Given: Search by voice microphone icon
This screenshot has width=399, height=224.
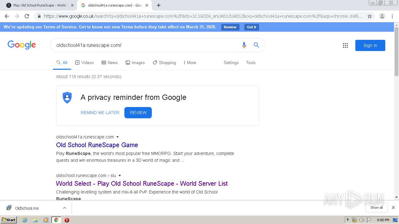Looking at the screenshot, I should [244, 45].
